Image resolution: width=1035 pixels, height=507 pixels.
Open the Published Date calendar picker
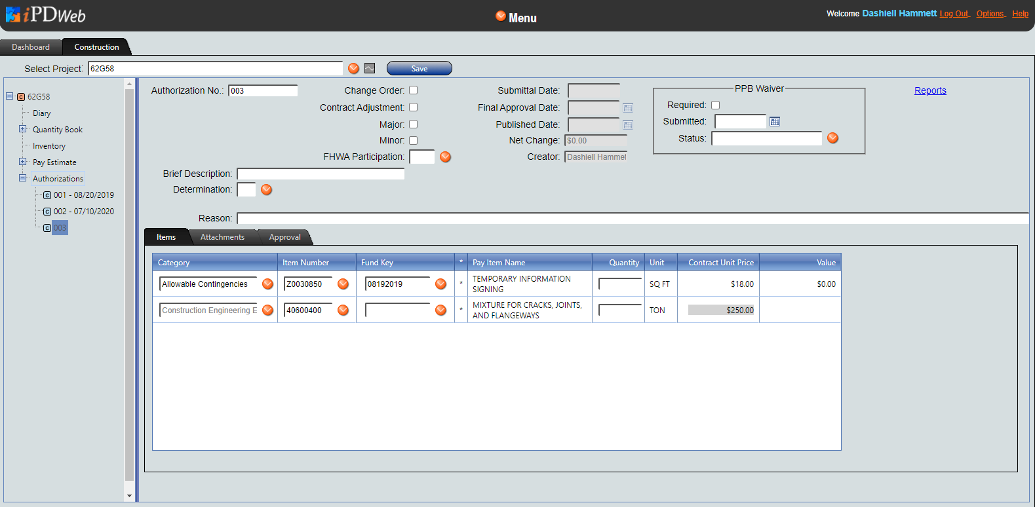627,125
